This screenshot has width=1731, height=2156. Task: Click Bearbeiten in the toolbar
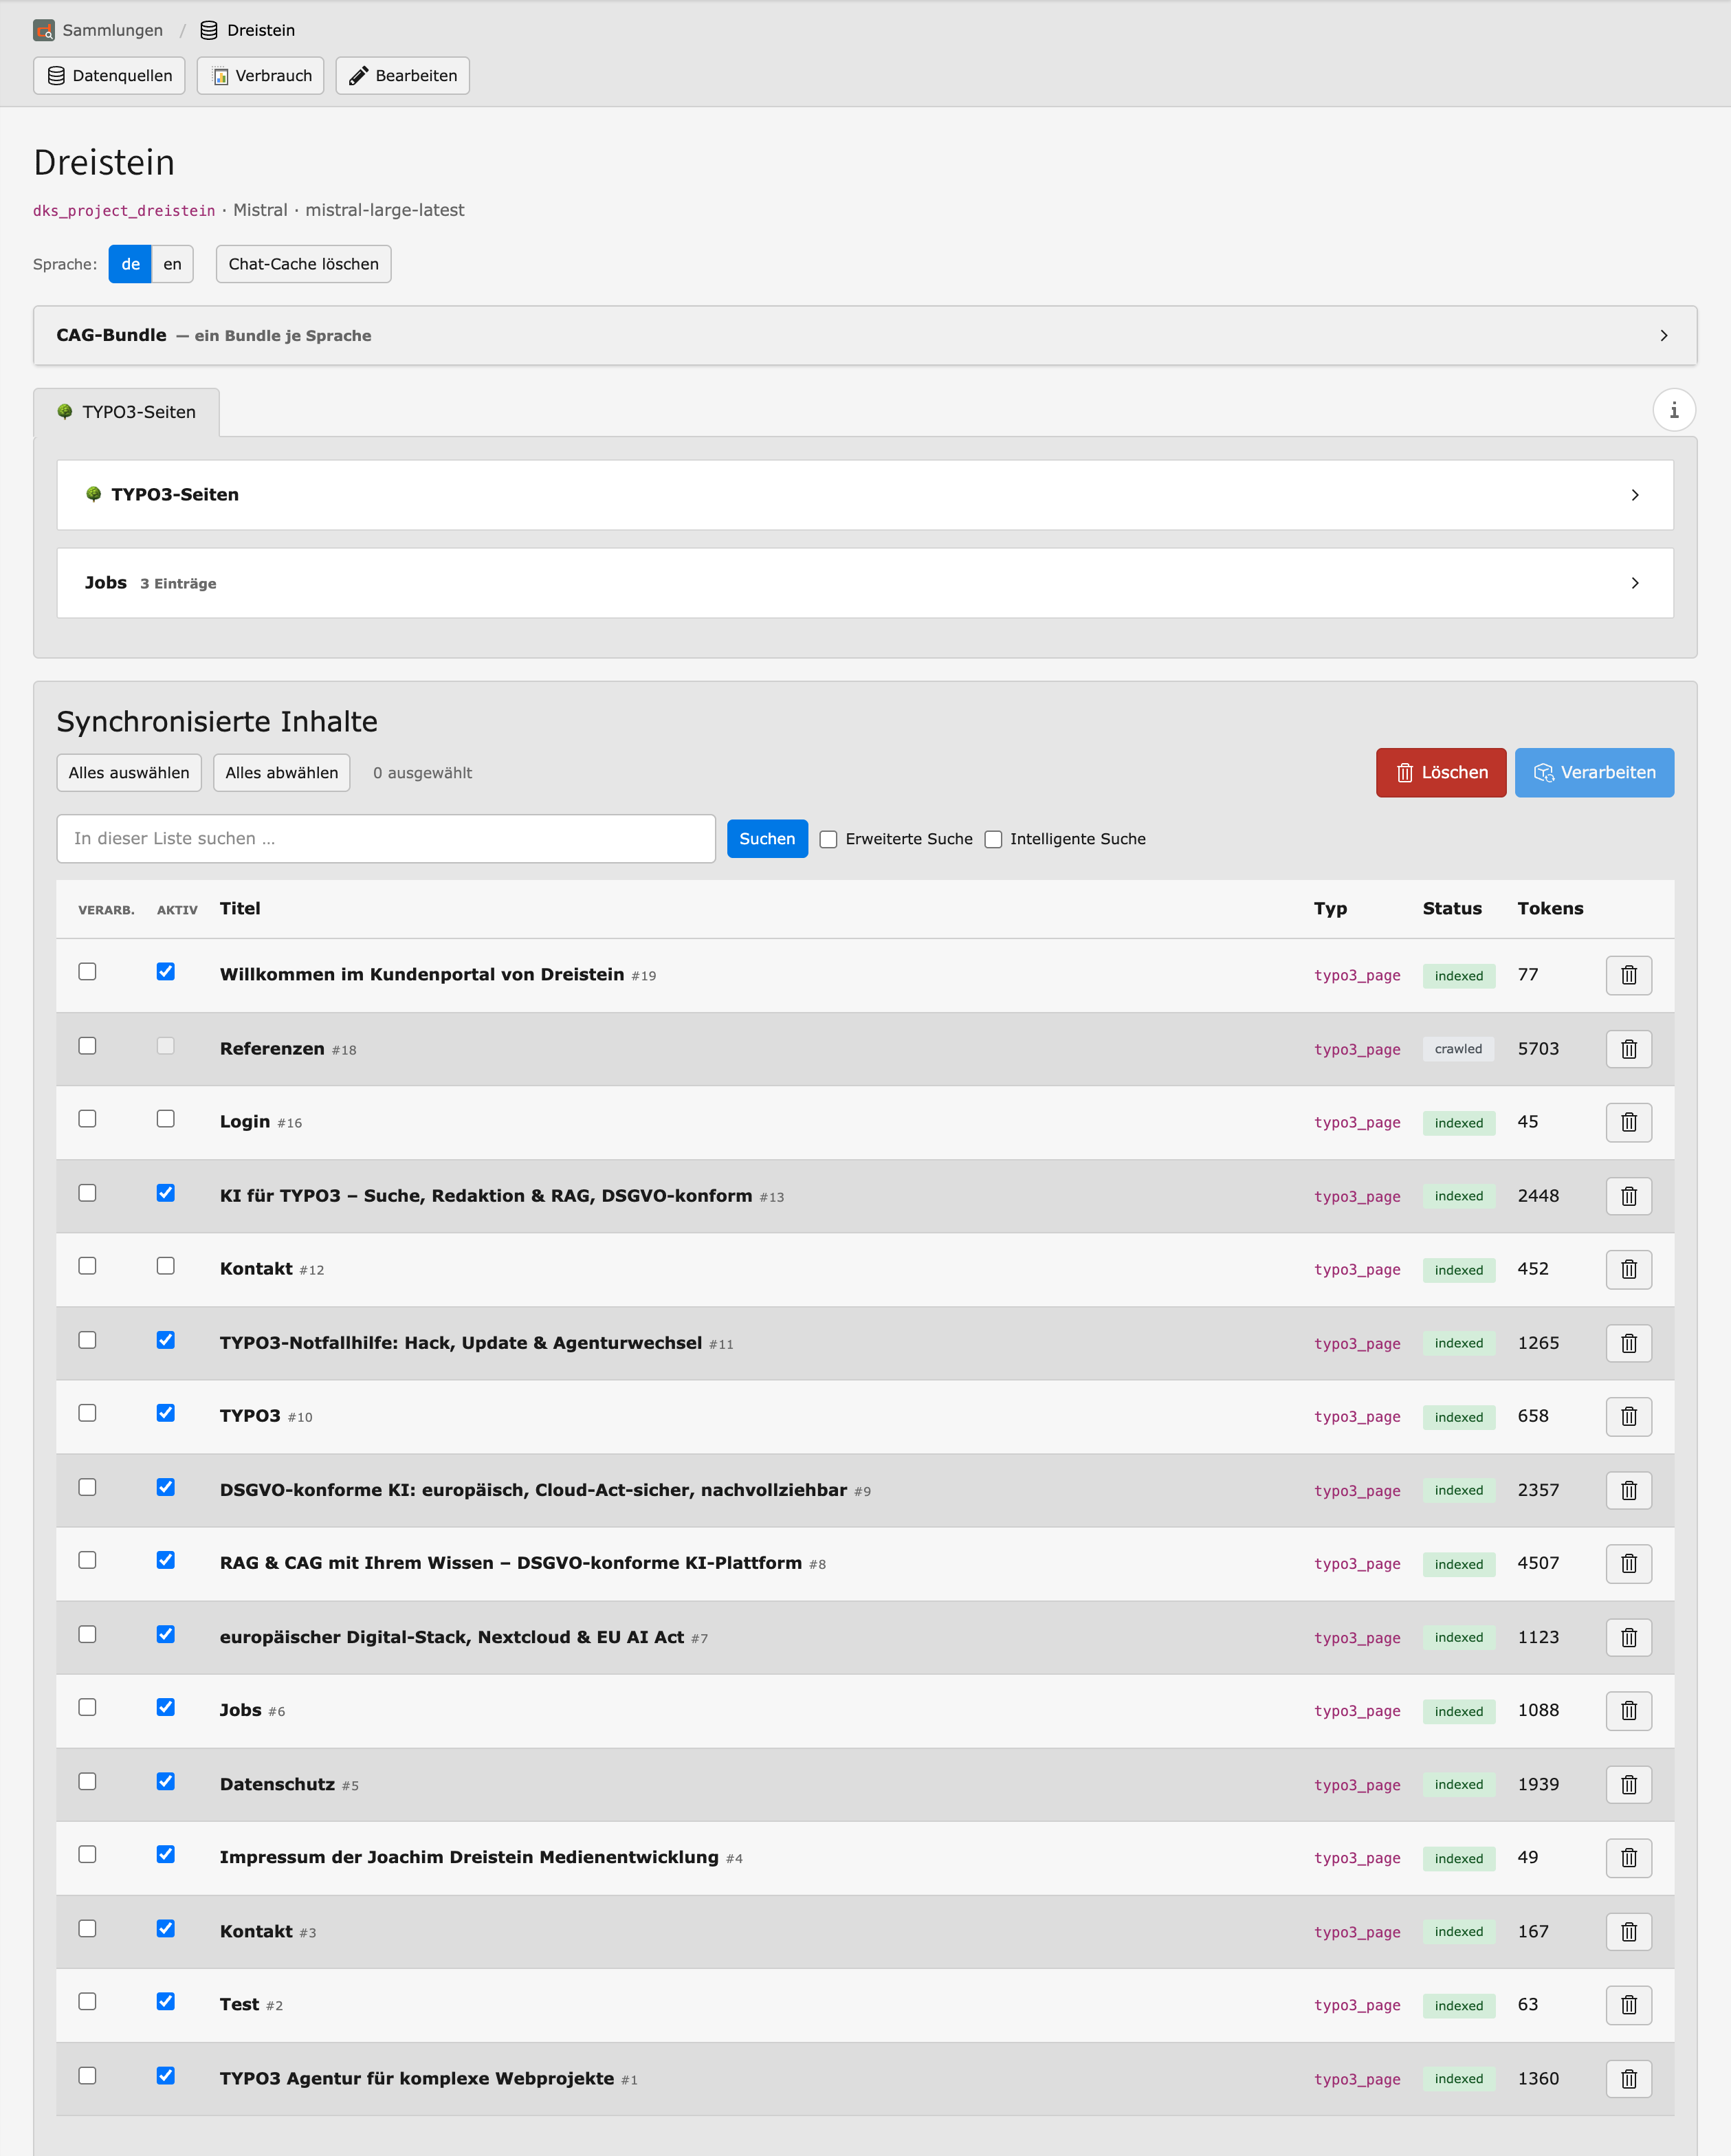coord(402,76)
